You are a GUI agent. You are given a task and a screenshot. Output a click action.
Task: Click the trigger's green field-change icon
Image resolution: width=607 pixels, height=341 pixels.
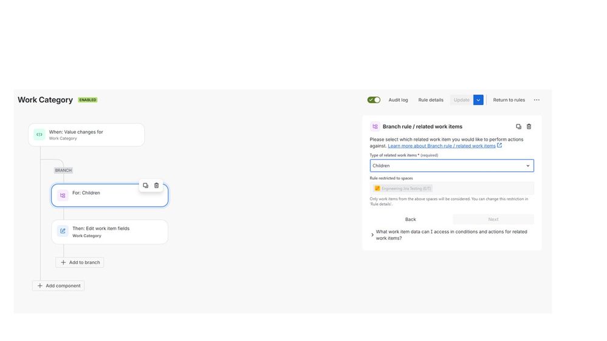(39, 135)
